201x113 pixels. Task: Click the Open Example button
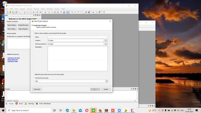tap(24, 29)
